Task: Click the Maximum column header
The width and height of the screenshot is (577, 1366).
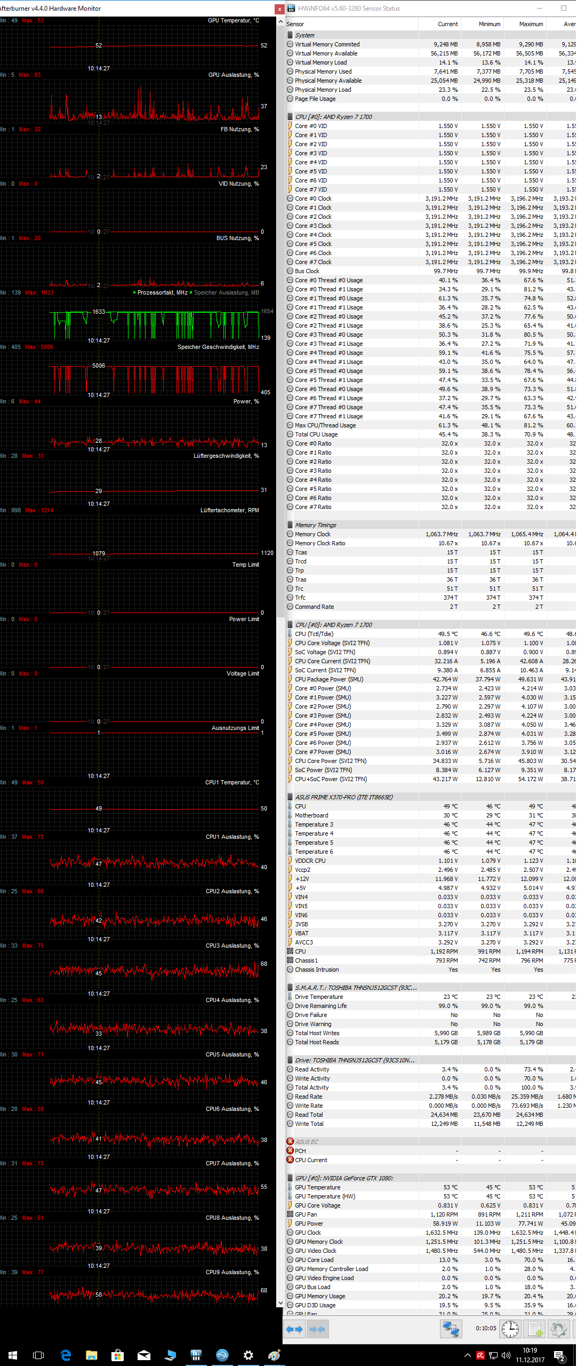Action: coord(525,24)
